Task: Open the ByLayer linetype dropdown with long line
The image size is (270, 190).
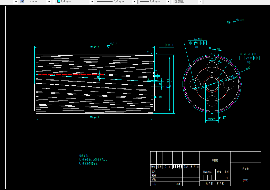Action: coord(135,2)
